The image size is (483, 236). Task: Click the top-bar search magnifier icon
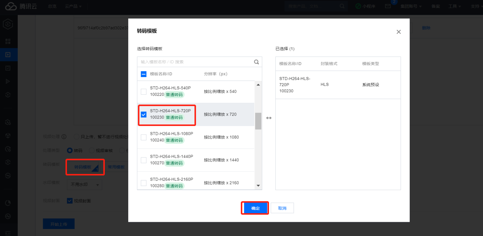click(342, 6)
